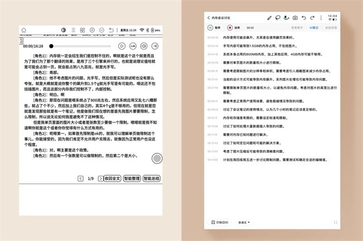Select the pen tool in notes toolbar
This screenshot has width=363, height=241.
click(x=269, y=18)
